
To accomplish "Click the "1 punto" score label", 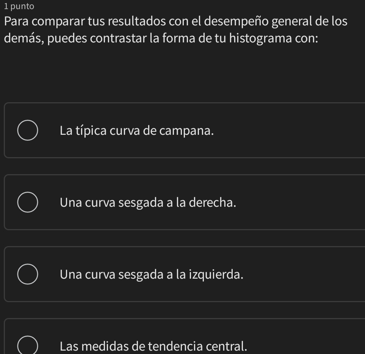I will tap(17, 6).
